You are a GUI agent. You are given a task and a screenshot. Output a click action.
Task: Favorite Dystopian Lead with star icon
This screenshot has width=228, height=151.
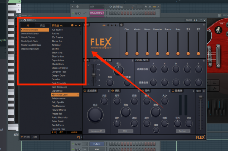point(78,95)
